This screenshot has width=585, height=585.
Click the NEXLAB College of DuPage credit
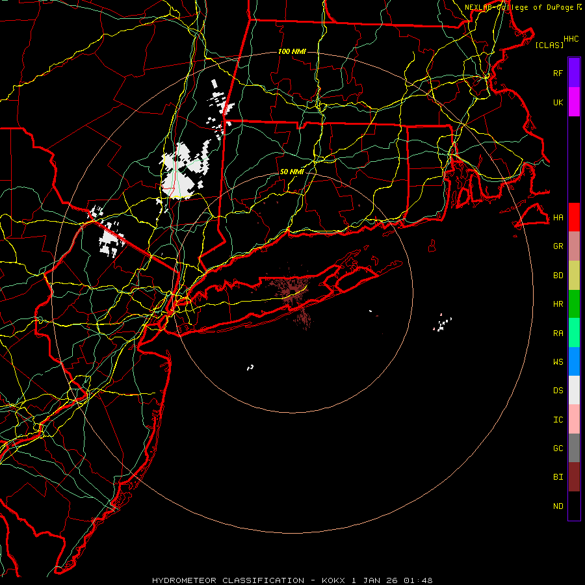coord(523,7)
